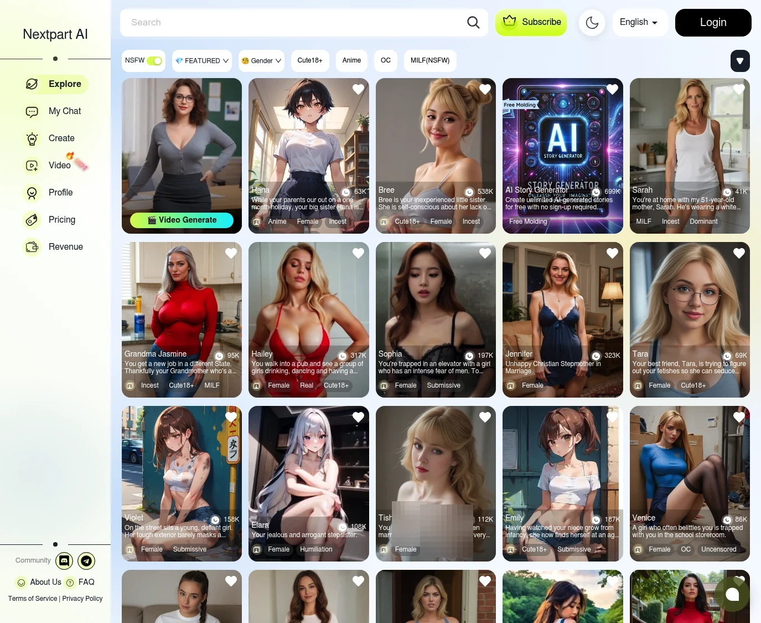This screenshot has height=623, width=761.
Task: Select the Anime filter tag
Action: tap(351, 60)
